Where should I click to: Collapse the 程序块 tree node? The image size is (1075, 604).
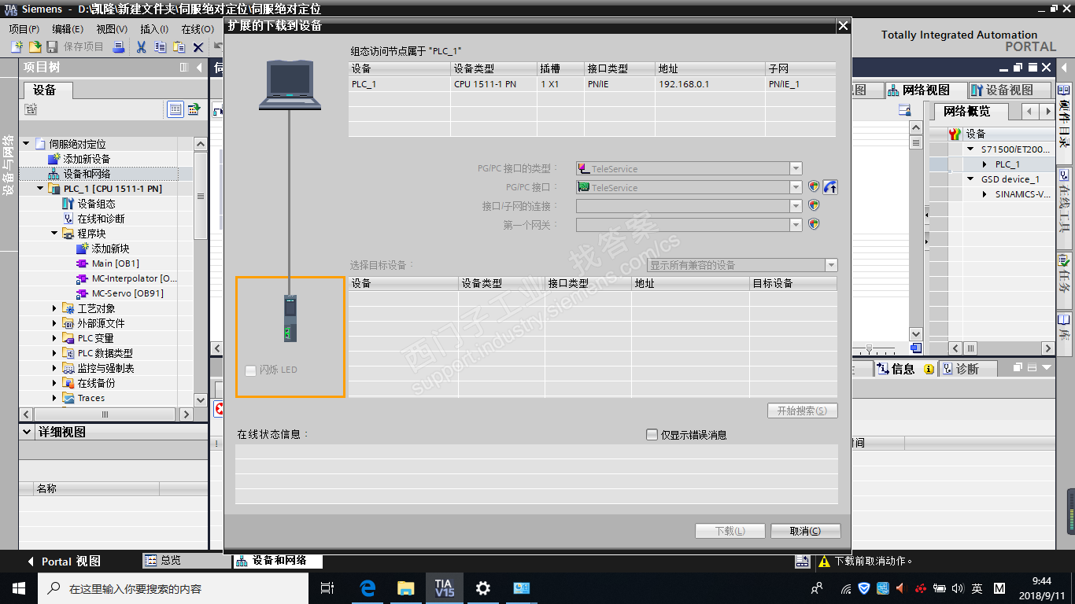54,234
